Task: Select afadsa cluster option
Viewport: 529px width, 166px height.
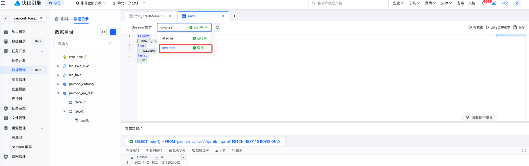Action: tap(184, 38)
